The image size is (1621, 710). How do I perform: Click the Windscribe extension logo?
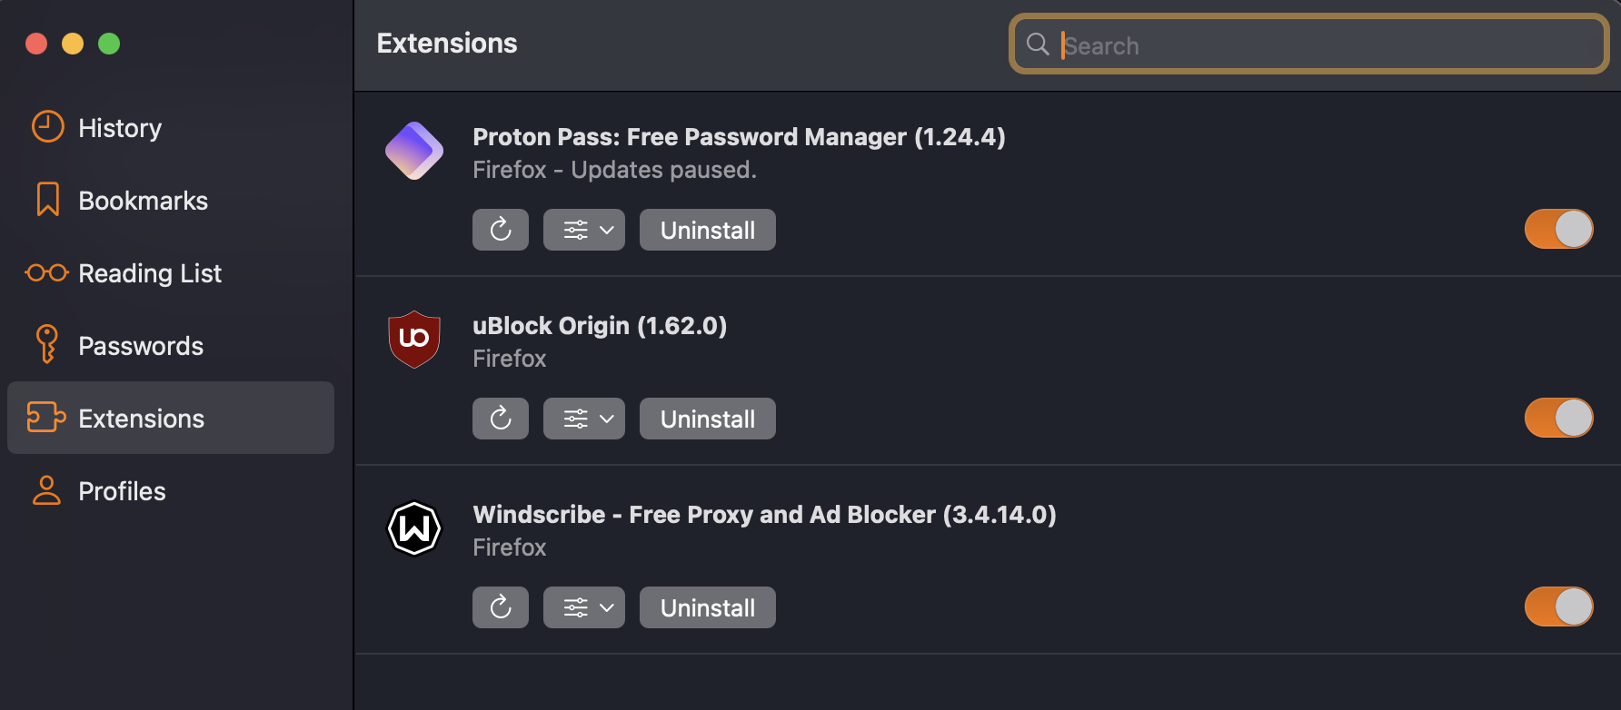click(x=414, y=528)
